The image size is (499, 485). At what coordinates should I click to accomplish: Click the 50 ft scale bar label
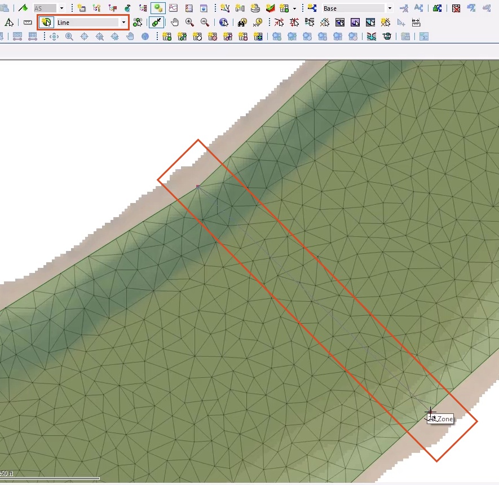click(x=6, y=473)
